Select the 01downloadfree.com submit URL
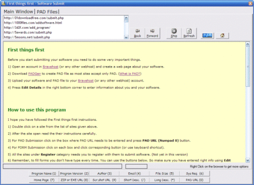 [x=34, y=18]
